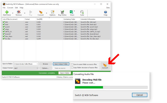Image resolution: width=167 pixels, height=103 pixels.
Task: Enable Save to same folder as source files
Action: pyautogui.click(x=72, y=64)
